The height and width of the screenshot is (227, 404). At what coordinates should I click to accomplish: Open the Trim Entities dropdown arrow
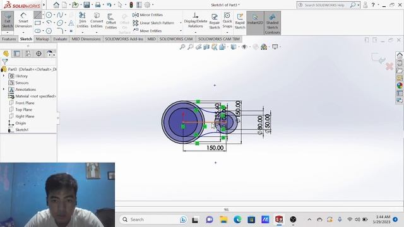click(x=83, y=33)
